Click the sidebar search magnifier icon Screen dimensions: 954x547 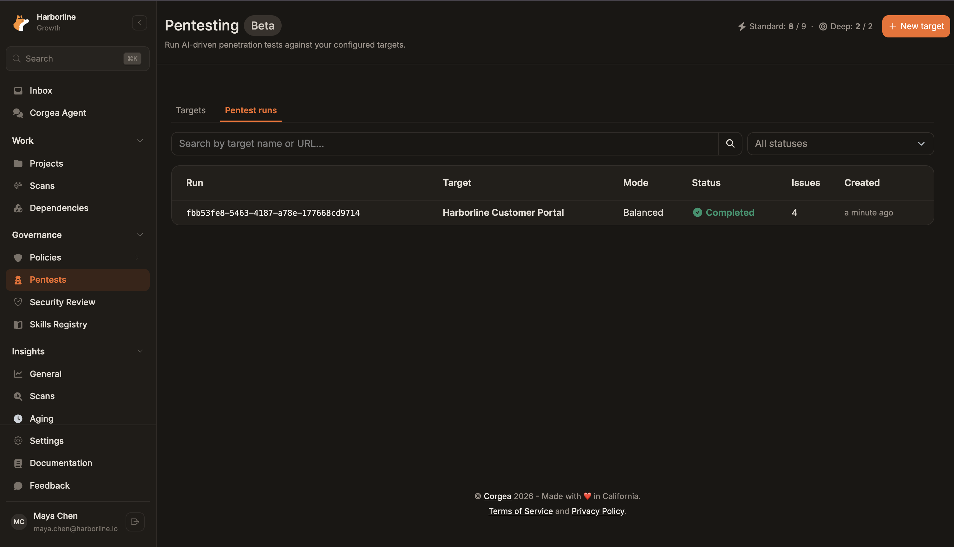pos(16,59)
